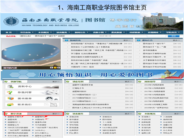This screenshot has width=184, height=138.
Task: Click the 快捷导航 header leaf icon
Action: (6, 82)
